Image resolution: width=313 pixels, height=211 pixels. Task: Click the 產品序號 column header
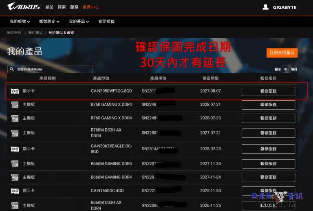158,79
